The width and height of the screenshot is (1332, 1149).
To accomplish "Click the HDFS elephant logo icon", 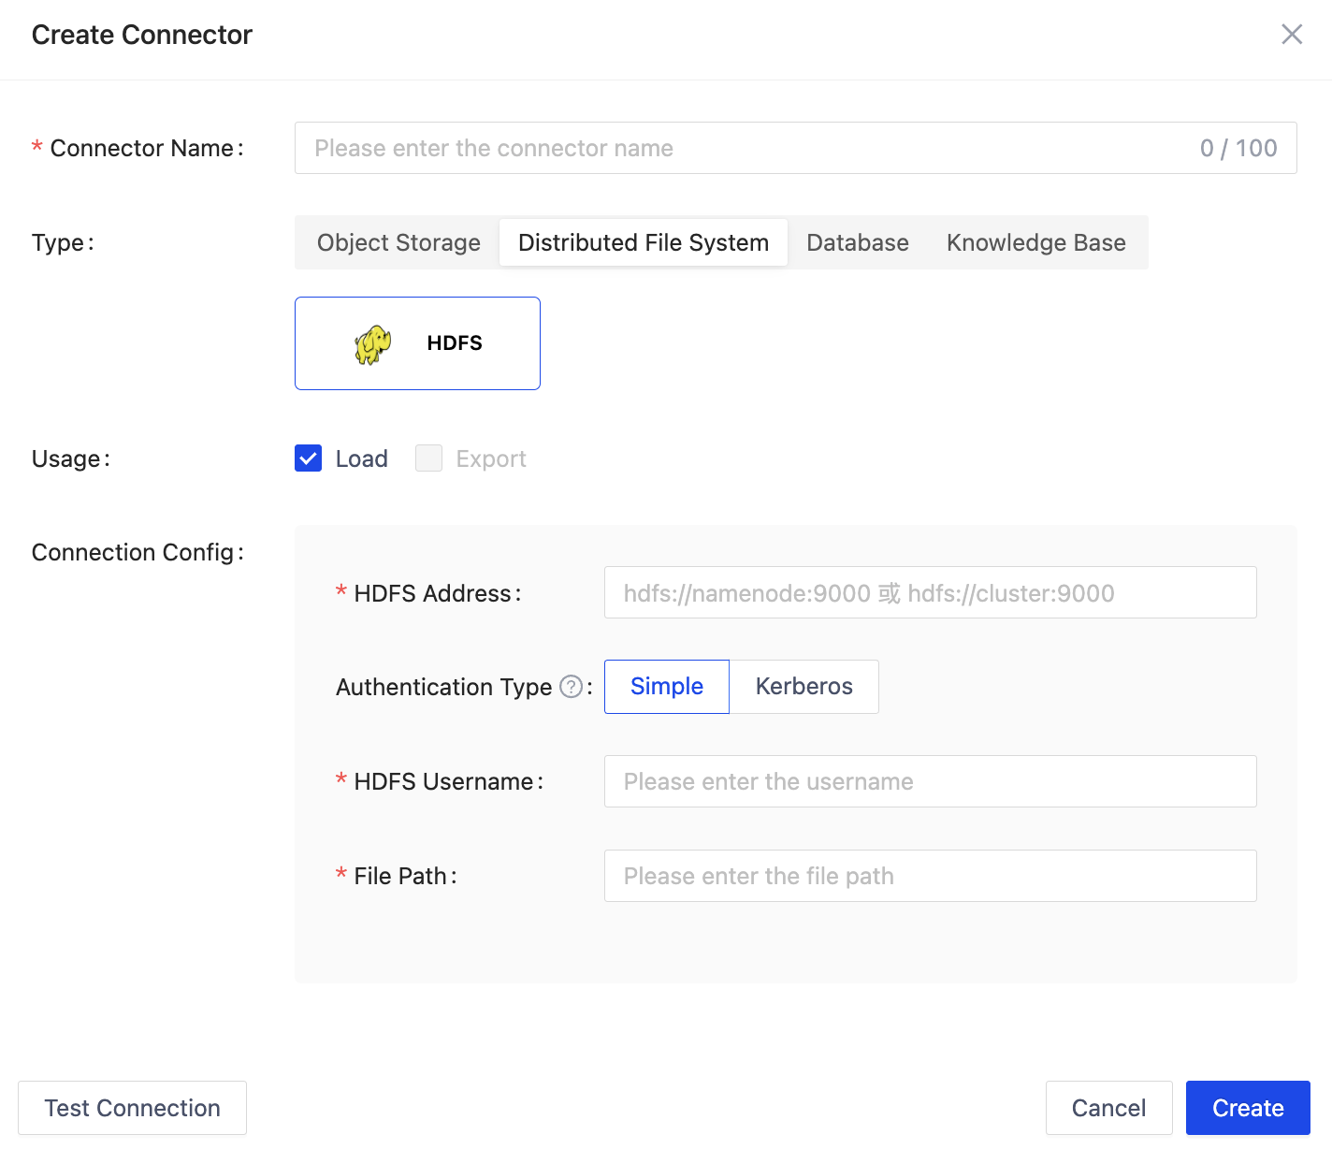I will pos(373,344).
